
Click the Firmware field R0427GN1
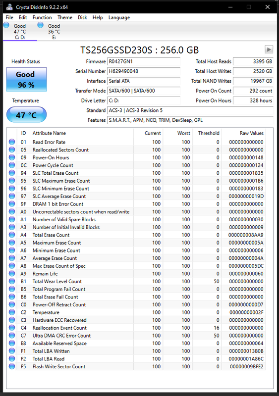tap(144, 61)
